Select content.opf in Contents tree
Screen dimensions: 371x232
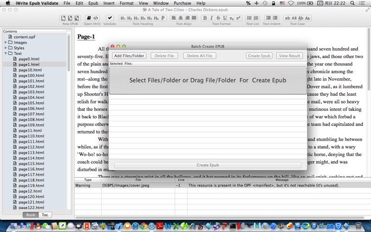point(25,37)
